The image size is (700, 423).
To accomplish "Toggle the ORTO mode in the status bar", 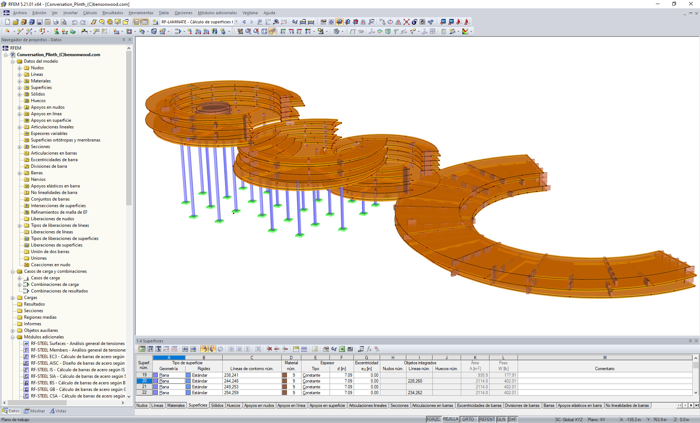I will coord(468,419).
